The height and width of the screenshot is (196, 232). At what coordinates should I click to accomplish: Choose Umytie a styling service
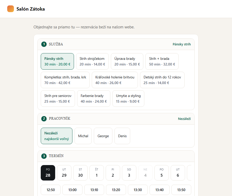(x=128, y=99)
